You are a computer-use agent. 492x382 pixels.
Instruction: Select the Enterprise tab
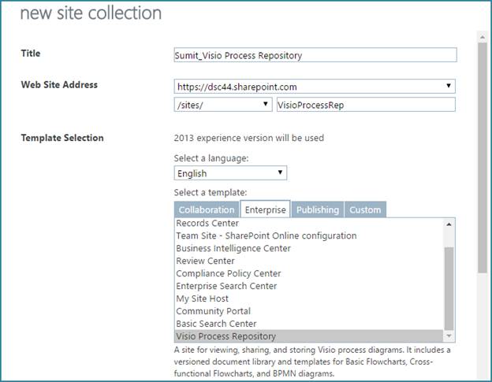pyautogui.click(x=266, y=210)
